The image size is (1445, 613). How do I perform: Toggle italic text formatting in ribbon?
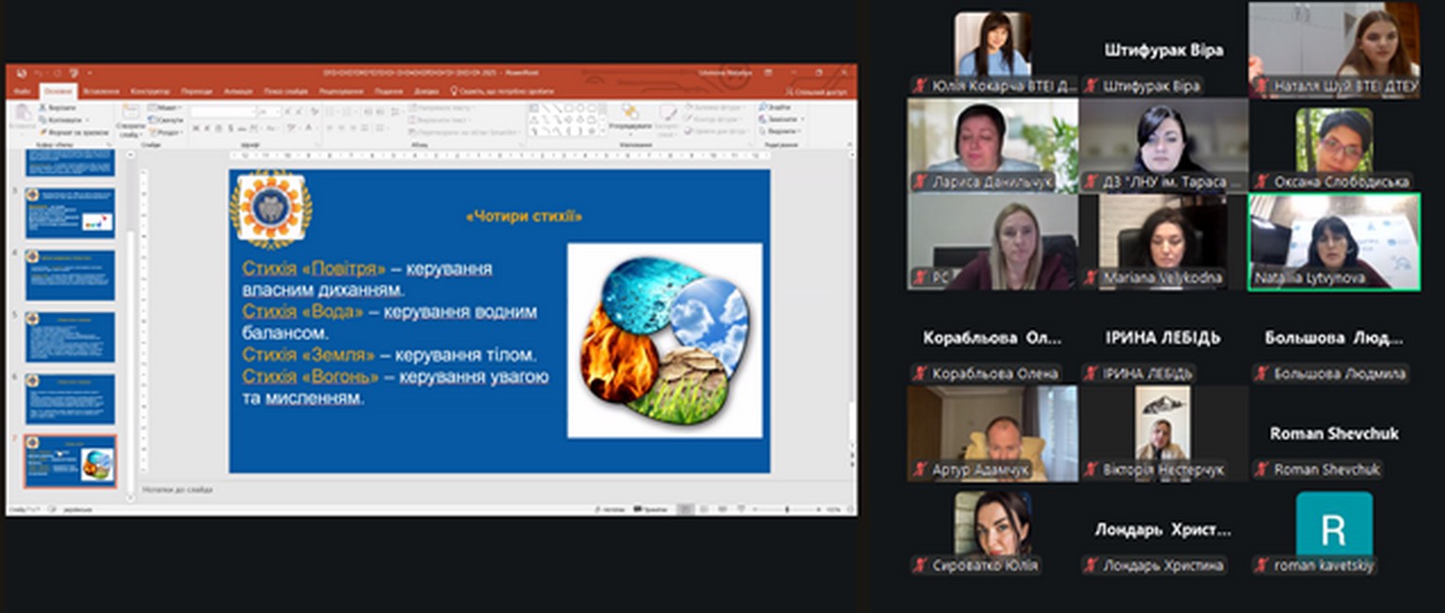206,128
